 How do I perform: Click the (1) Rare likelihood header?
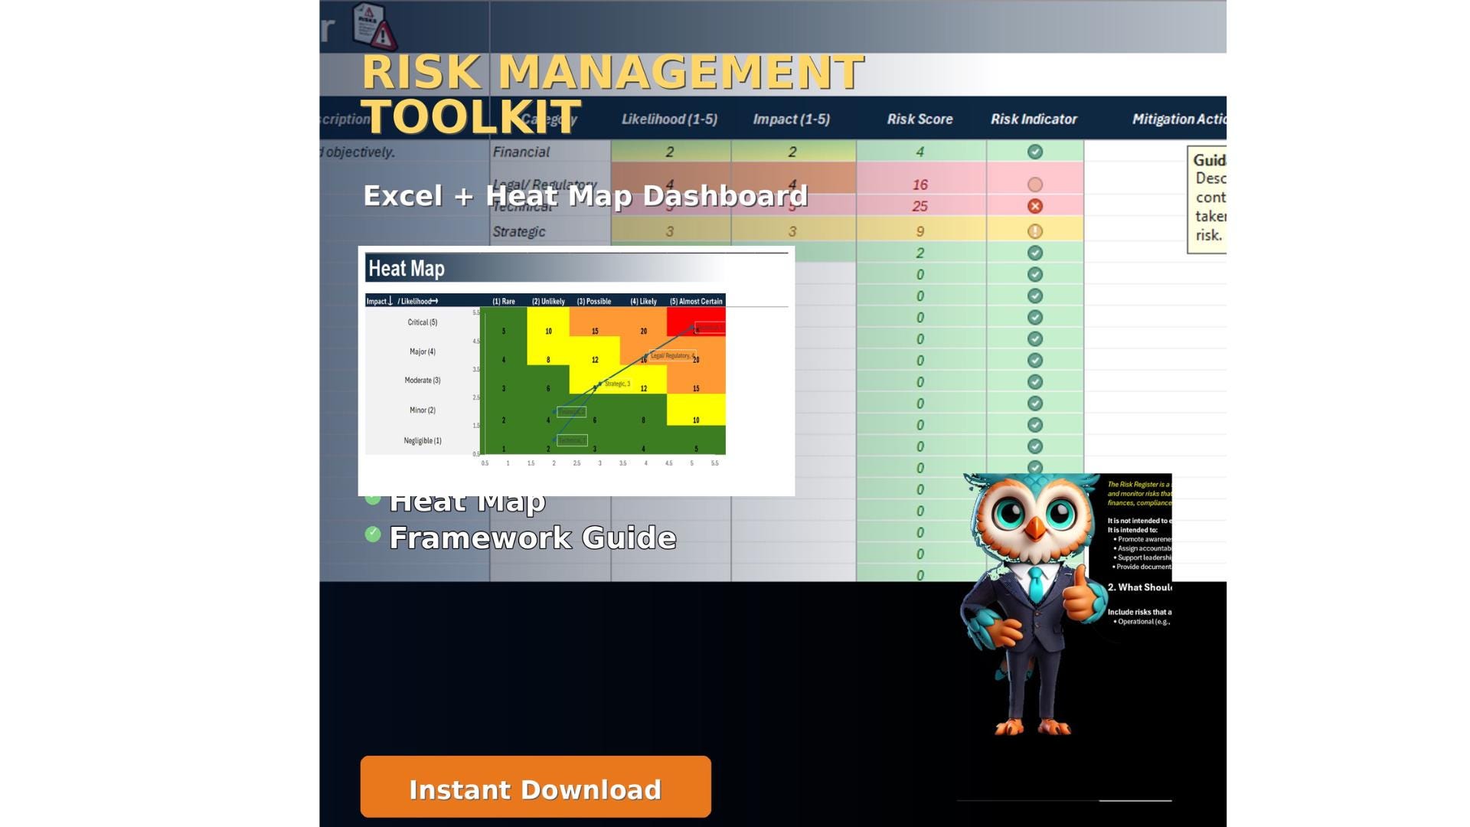click(x=504, y=301)
